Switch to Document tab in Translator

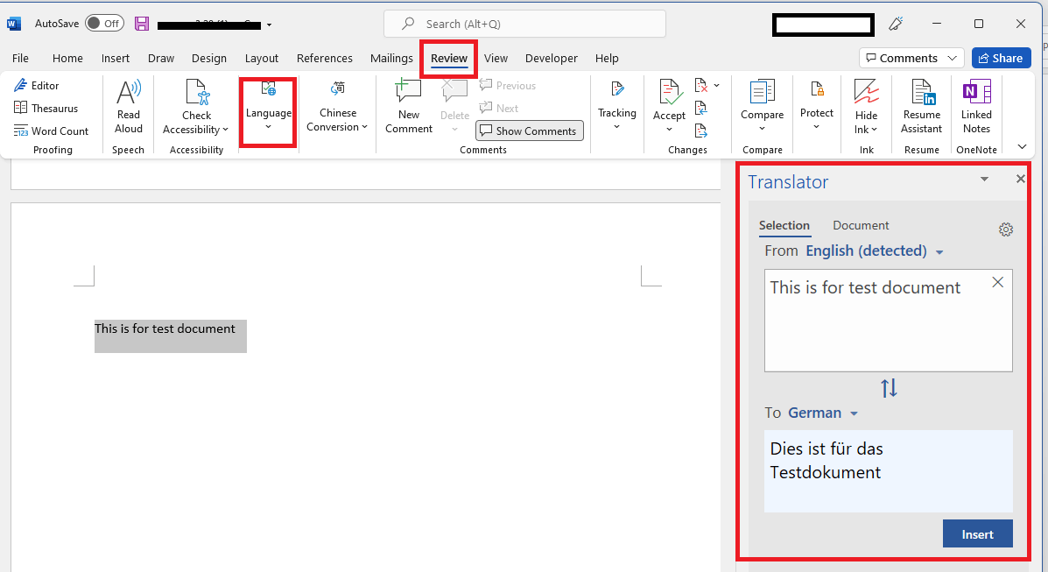[861, 225]
